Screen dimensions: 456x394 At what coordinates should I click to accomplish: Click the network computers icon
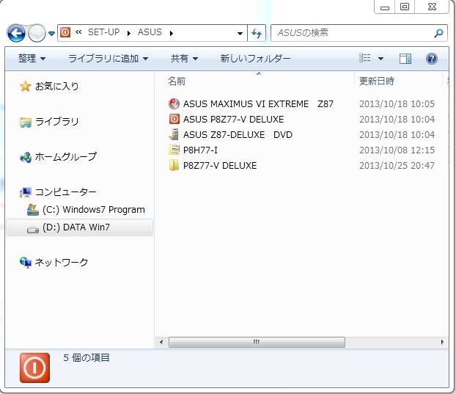click(26, 263)
